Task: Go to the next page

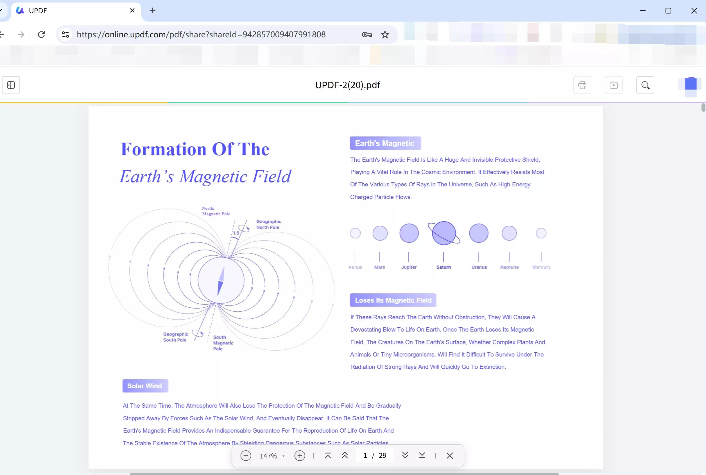Action: pos(405,456)
